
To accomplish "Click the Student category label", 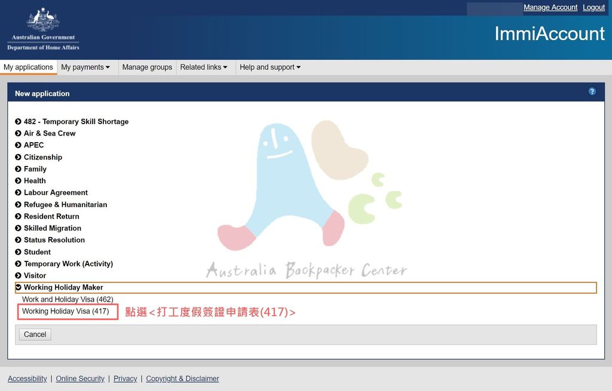I will click(37, 252).
